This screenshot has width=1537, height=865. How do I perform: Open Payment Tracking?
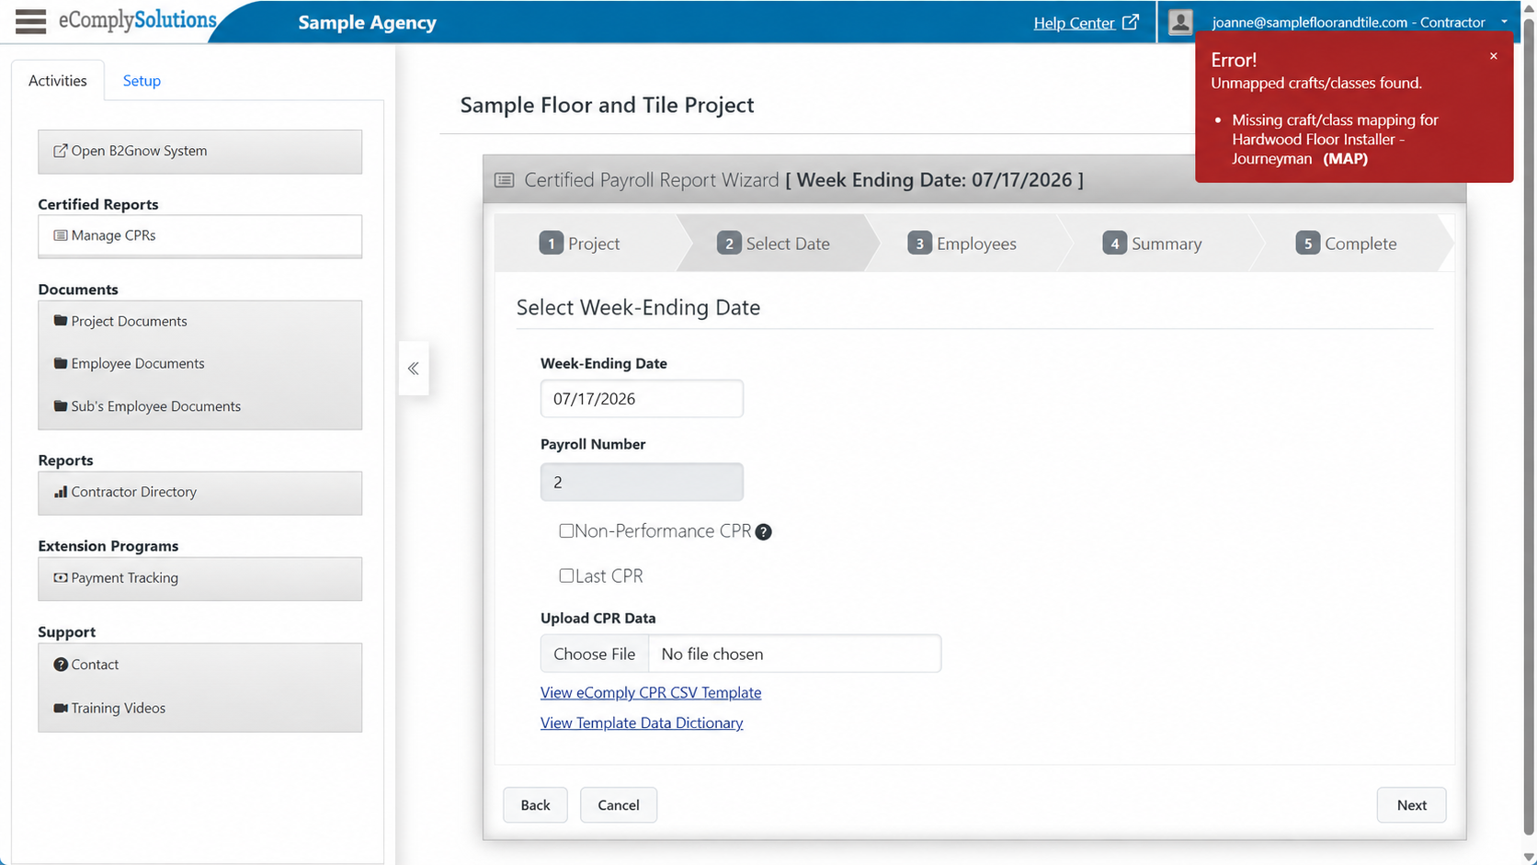click(x=199, y=578)
